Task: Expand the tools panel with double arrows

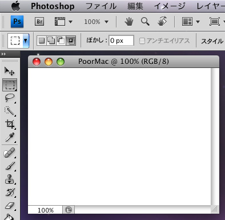Action: [3, 54]
